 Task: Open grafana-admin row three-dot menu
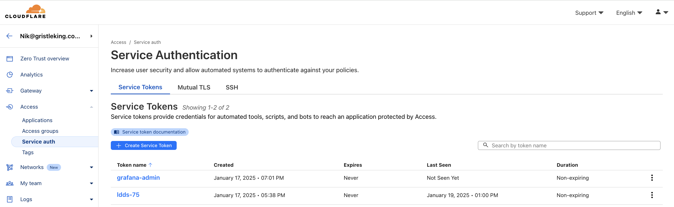[652, 178]
